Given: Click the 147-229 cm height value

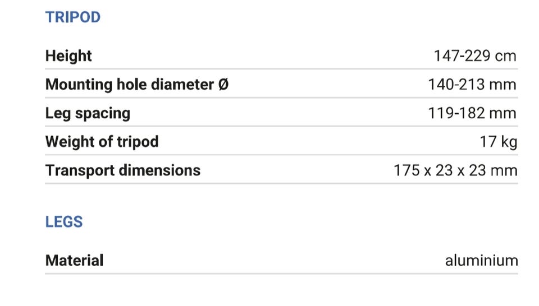Looking at the screenshot, I should point(474,56).
